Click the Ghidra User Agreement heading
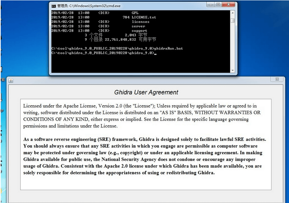The height and width of the screenshot is (203, 289). tap(146, 92)
